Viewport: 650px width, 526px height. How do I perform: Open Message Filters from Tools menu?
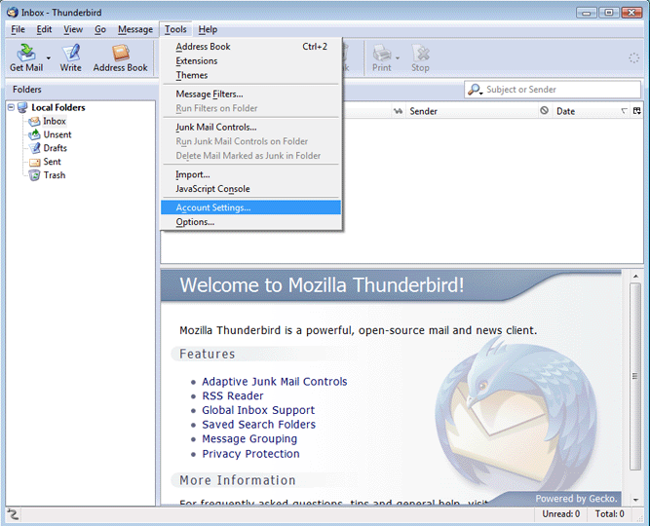pyautogui.click(x=250, y=94)
